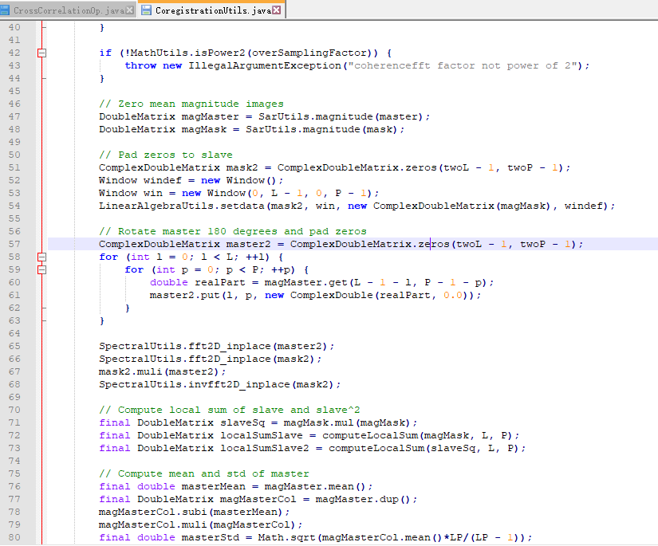Collapse the if block at line 42
Viewport: 658px width, 546px height.
[x=41, y=53]
